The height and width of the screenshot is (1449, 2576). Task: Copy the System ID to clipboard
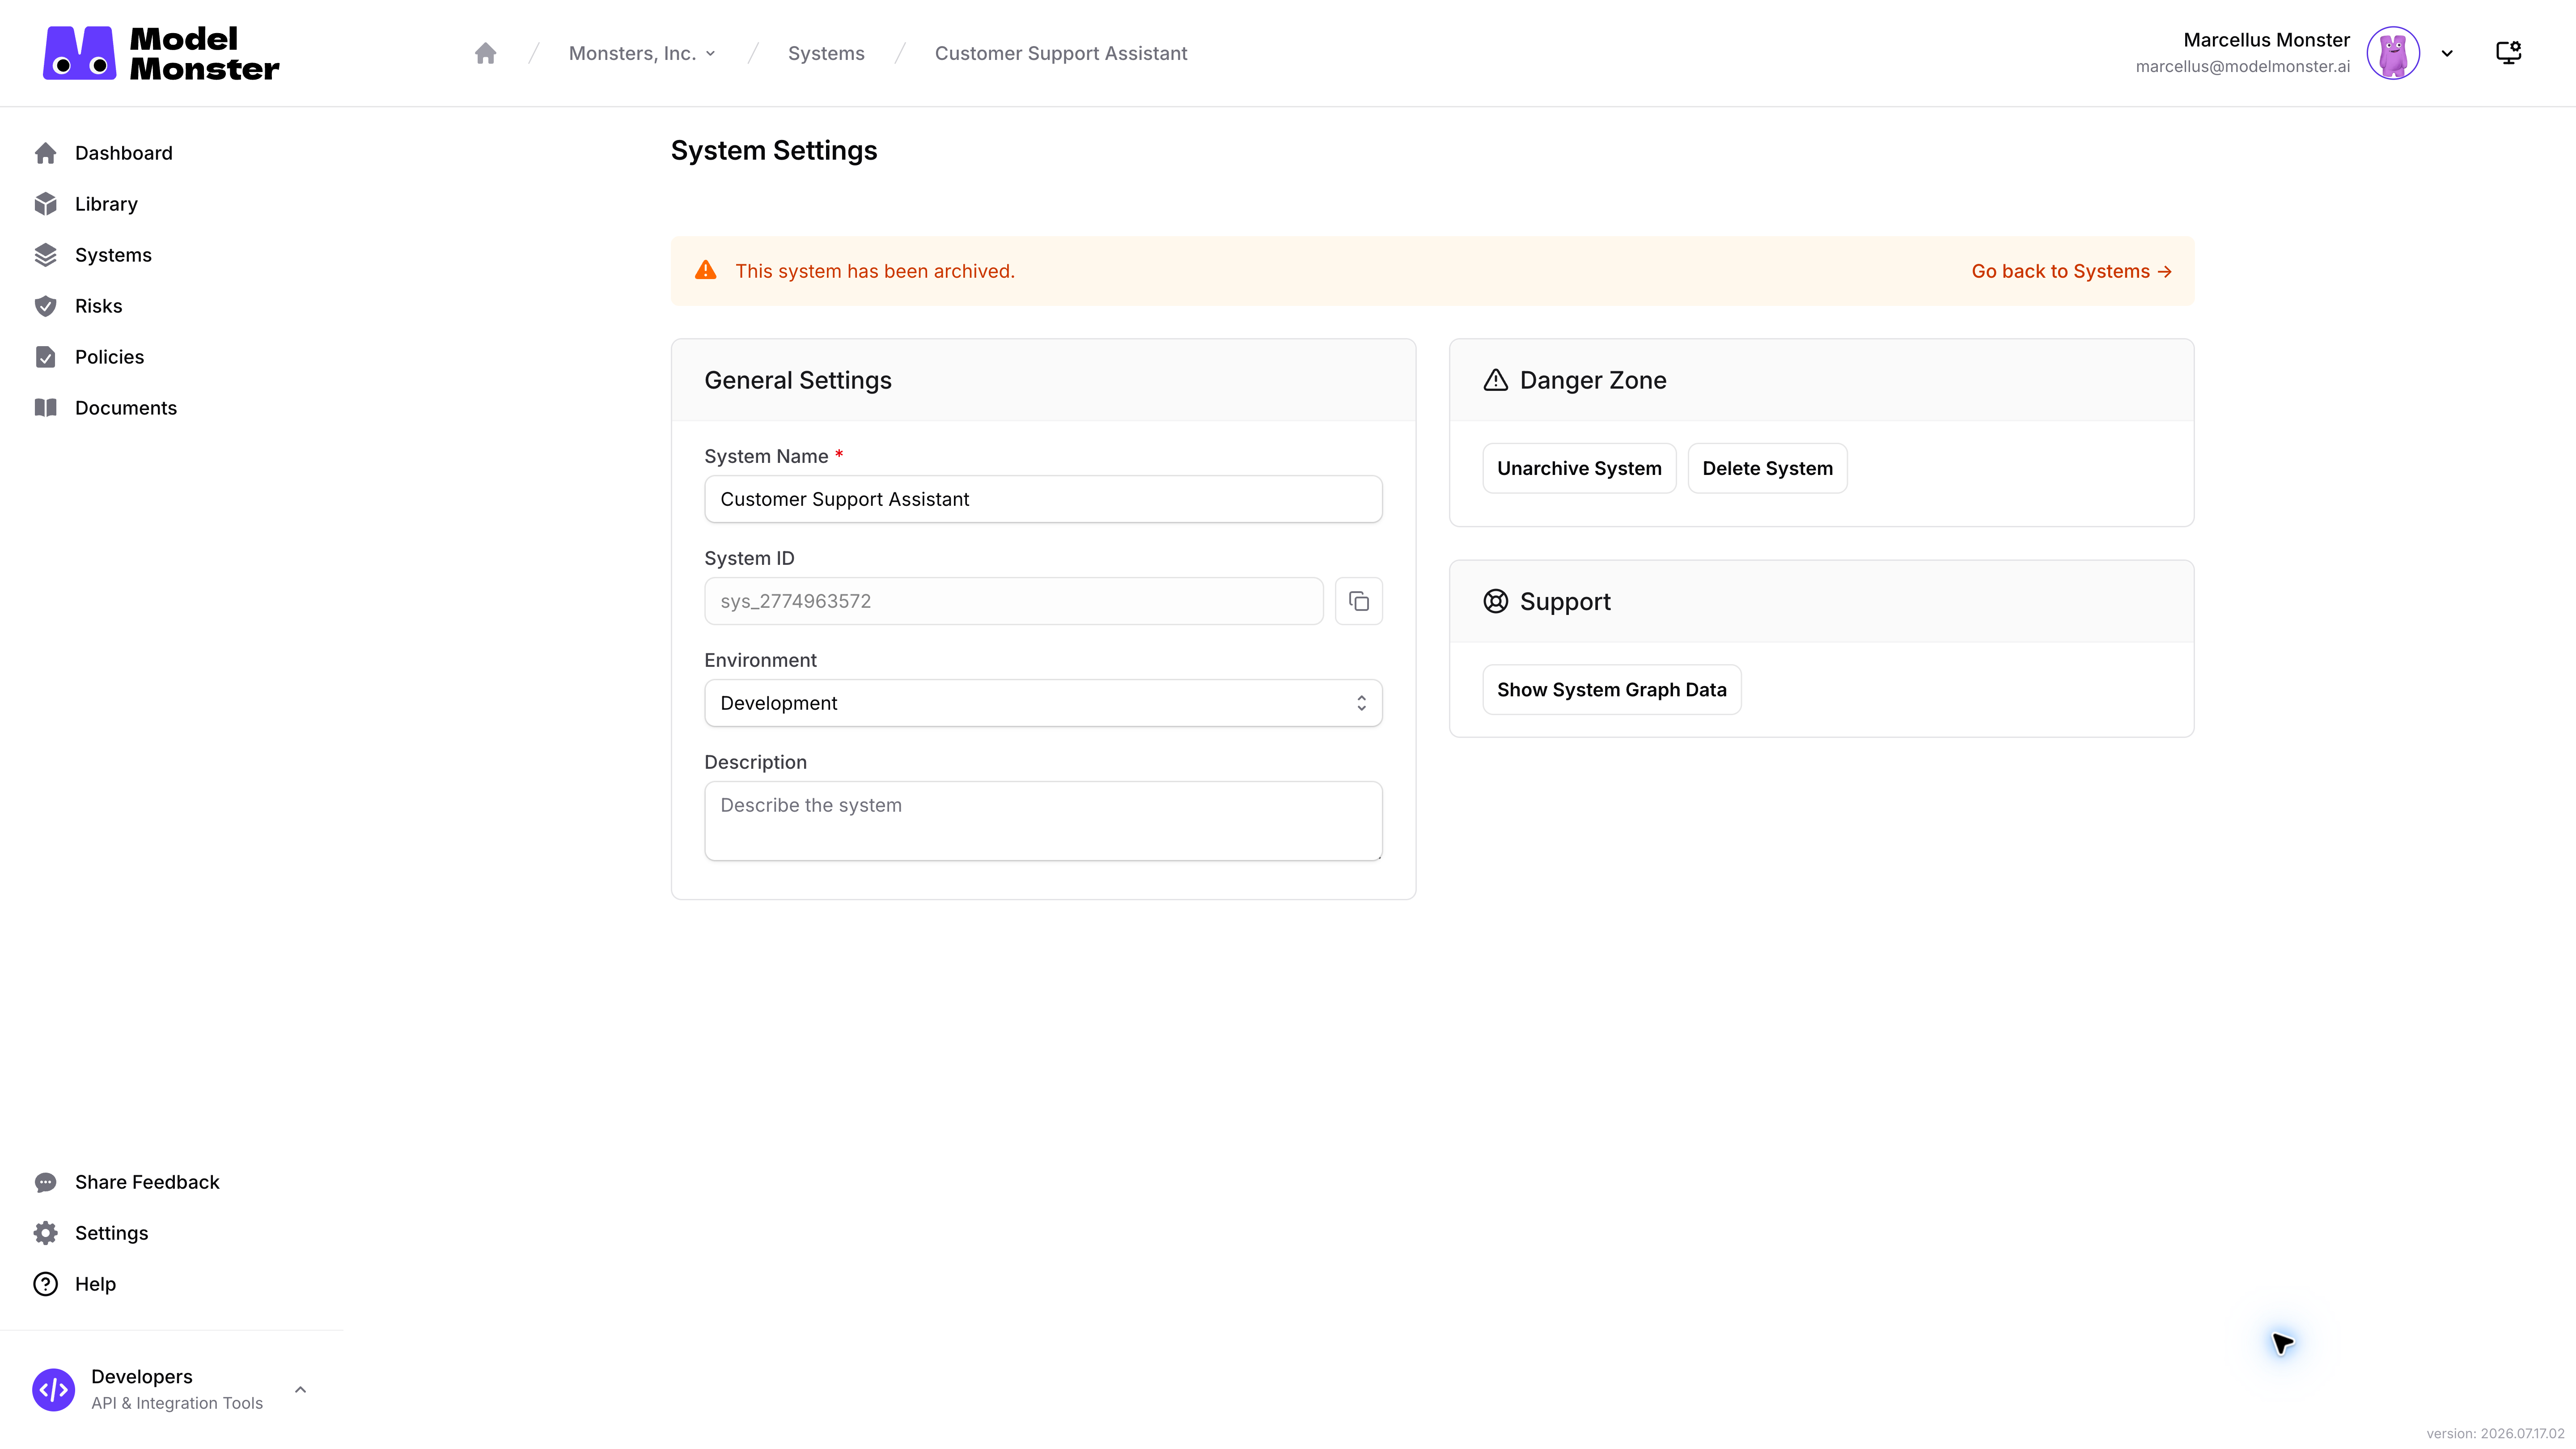tap(1359, 601)
